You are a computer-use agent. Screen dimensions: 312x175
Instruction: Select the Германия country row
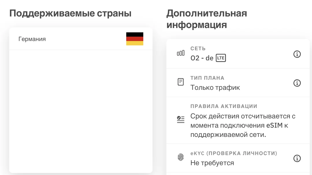click(81, 39)
